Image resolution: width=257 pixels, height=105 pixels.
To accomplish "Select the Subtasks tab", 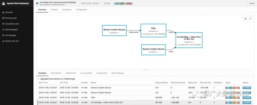I will [x=42, y=73].
